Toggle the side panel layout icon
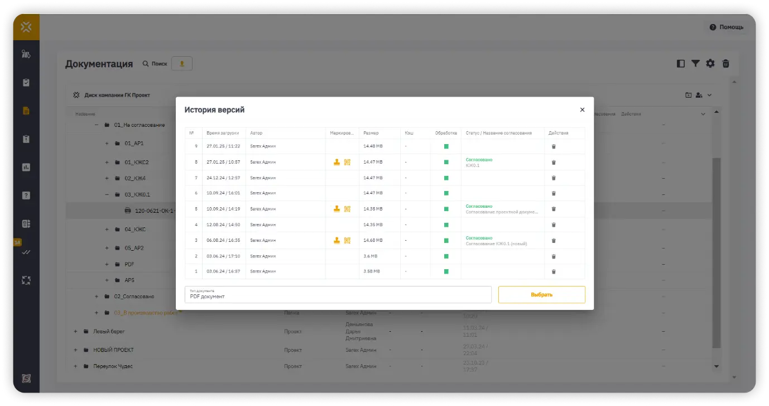Viewport: 769px width, 406px height. coord(680,64)
